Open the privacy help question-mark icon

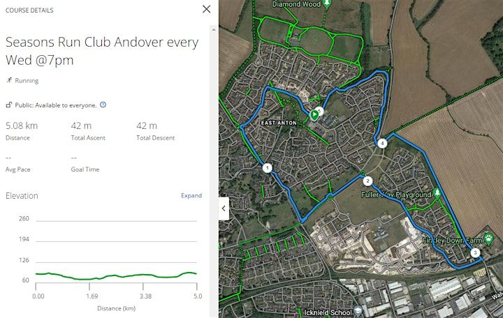tap(103, 105)
